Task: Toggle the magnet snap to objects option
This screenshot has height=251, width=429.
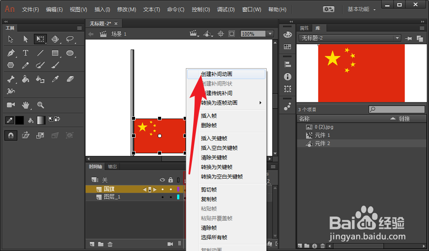Action: click(11, 135)
